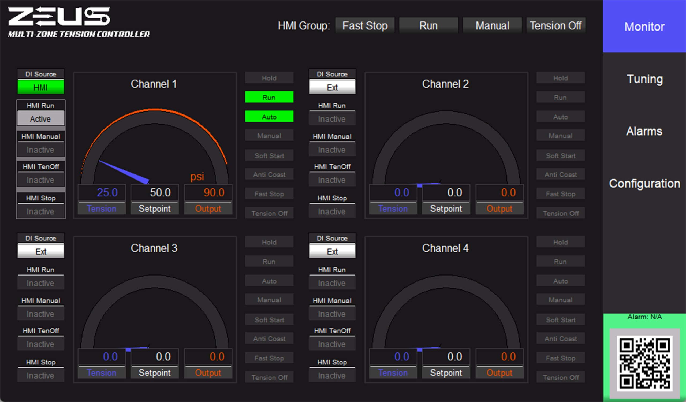Click Channel 1 Manual status indicator
The width and height of the screenshot is (686, 402).
coord(269,135)
